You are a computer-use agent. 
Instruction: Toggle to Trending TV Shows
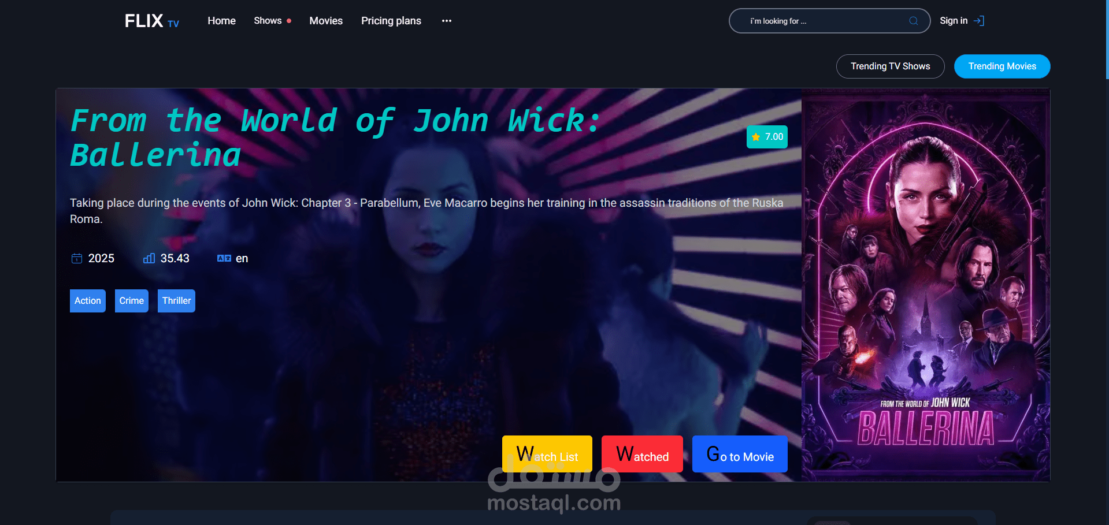890,66
